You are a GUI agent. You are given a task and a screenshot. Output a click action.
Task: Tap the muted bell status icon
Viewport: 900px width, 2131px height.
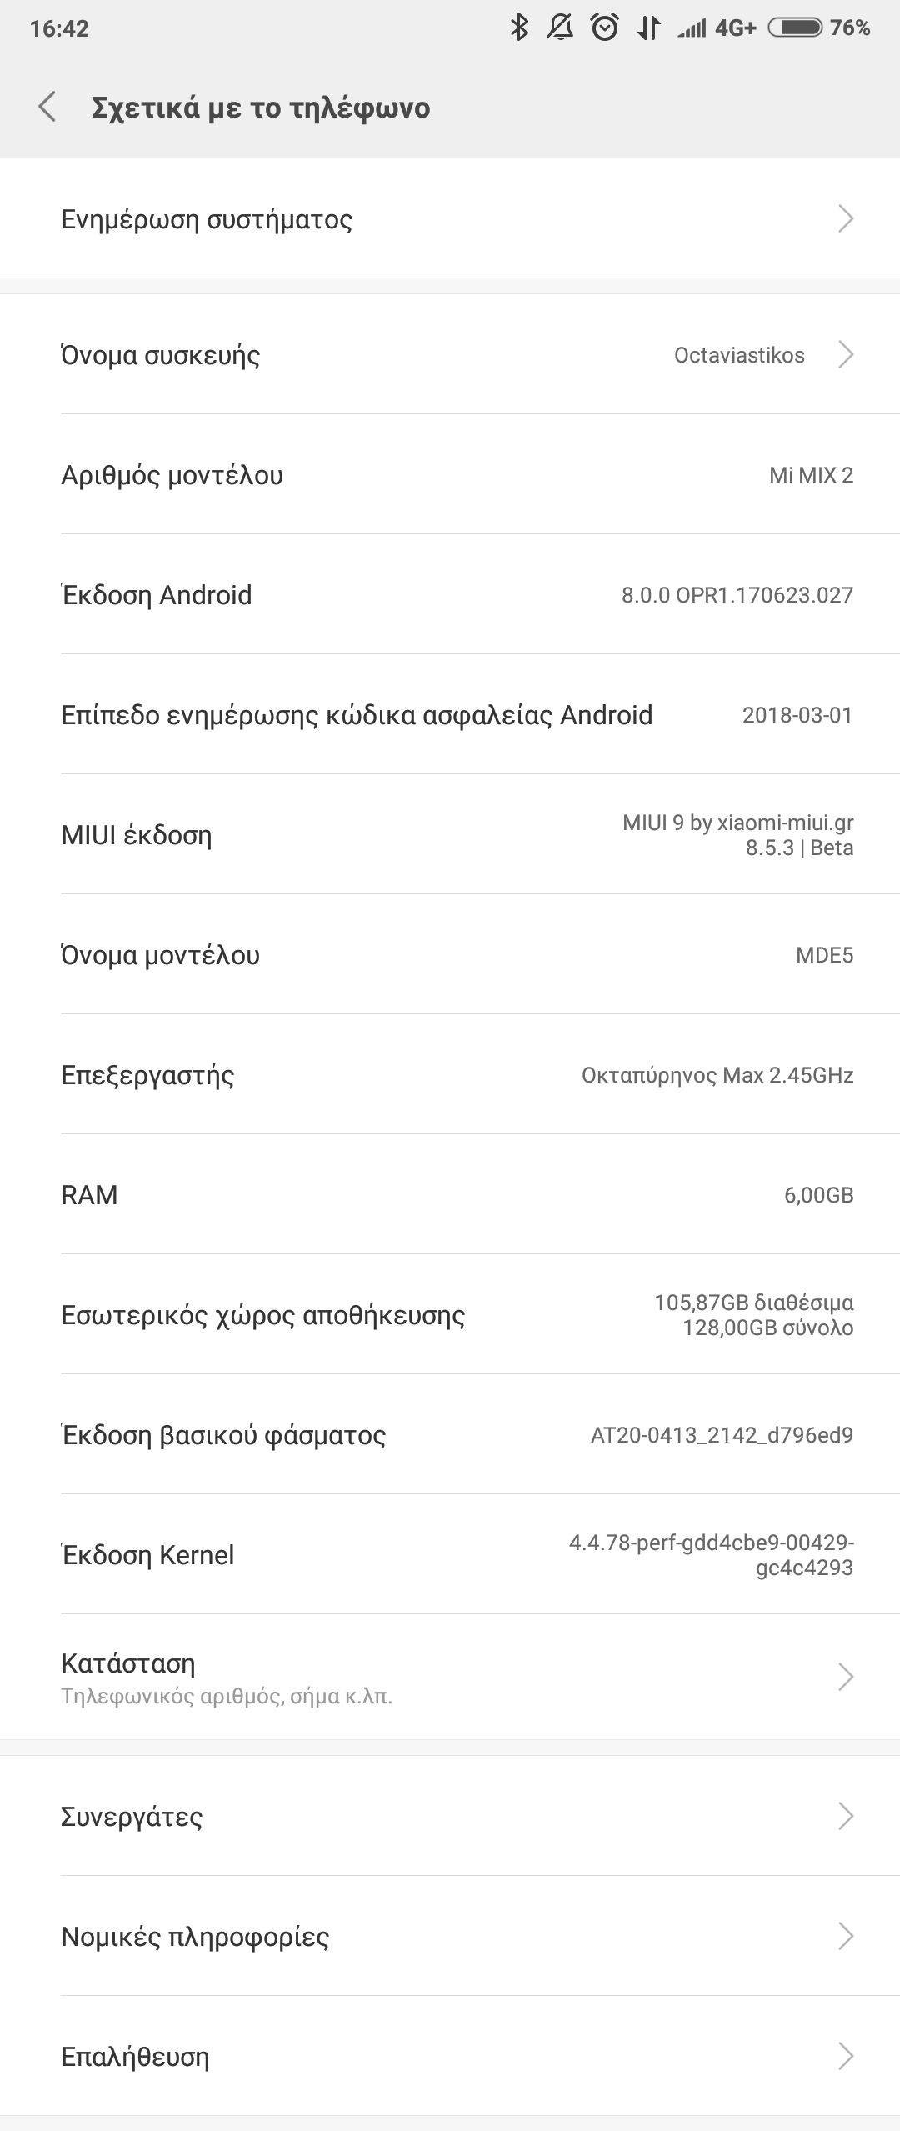(x=560, y=28)
